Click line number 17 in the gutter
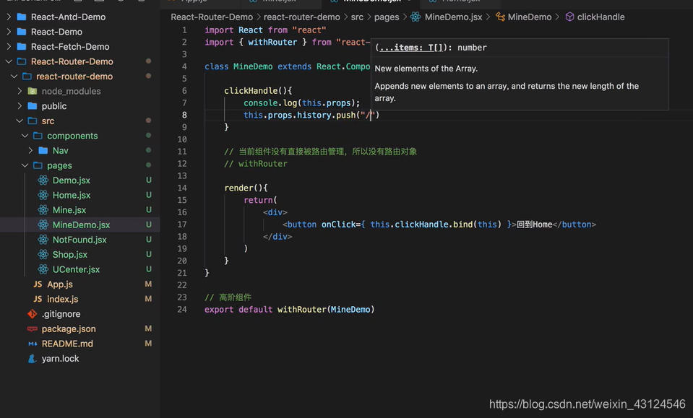Viewport: 693px width, 418px height. [x=182, y=225]
